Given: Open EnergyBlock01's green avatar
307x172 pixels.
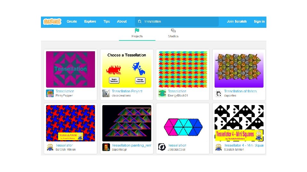Looking at the screenshot, I should (x=162, y=93).
